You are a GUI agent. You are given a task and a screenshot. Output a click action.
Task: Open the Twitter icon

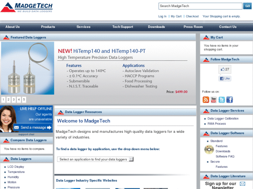[x=222, y=100]
